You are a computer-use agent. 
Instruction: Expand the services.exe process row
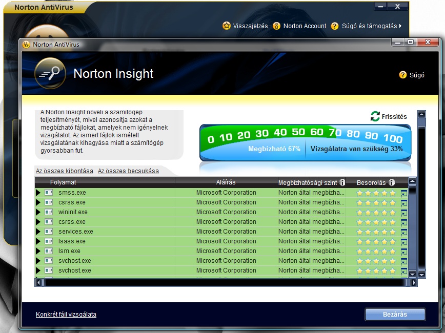point(38,232)
